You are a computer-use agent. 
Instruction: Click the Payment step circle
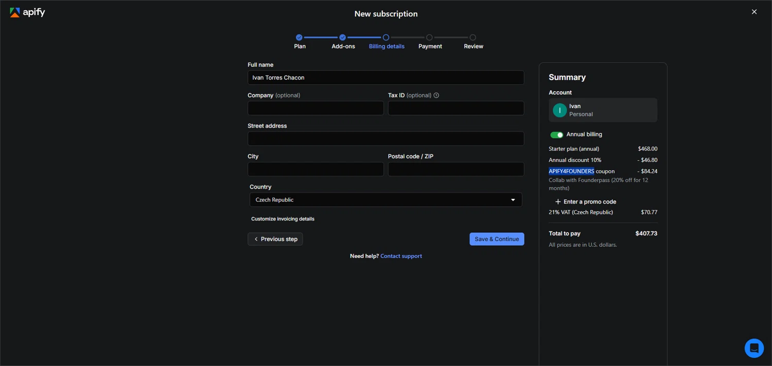pyautogui.click(x=429, y=38)
